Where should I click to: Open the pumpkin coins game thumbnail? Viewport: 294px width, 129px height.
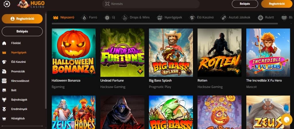click(x=220, y=112)
